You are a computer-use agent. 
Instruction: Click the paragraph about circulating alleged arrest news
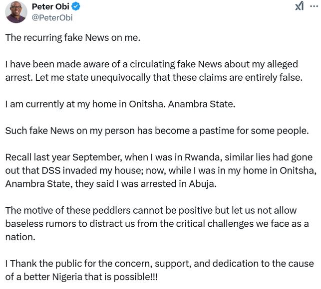point(158,71)
